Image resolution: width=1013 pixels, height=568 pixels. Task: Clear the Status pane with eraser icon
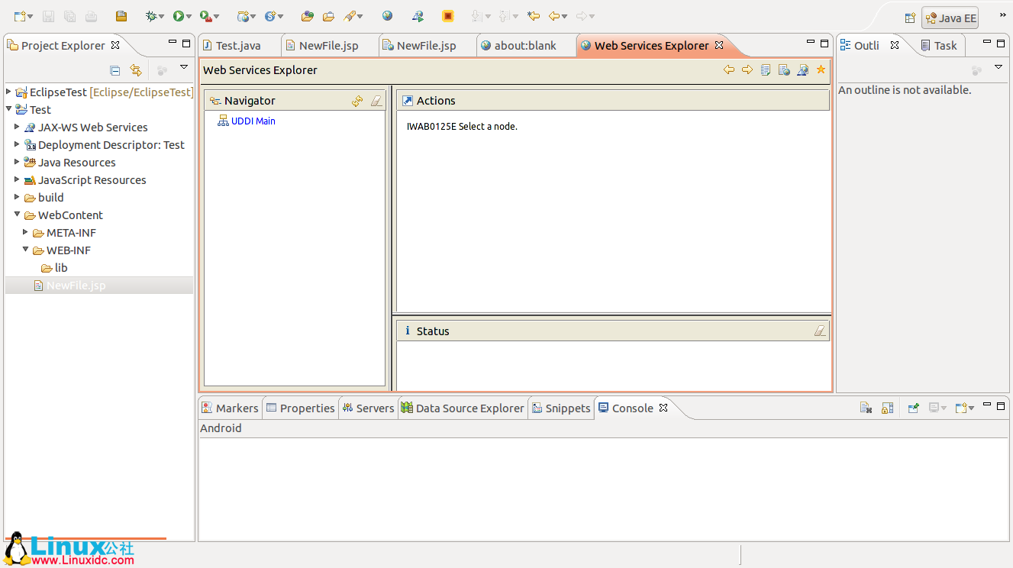(x=820, y=331)
